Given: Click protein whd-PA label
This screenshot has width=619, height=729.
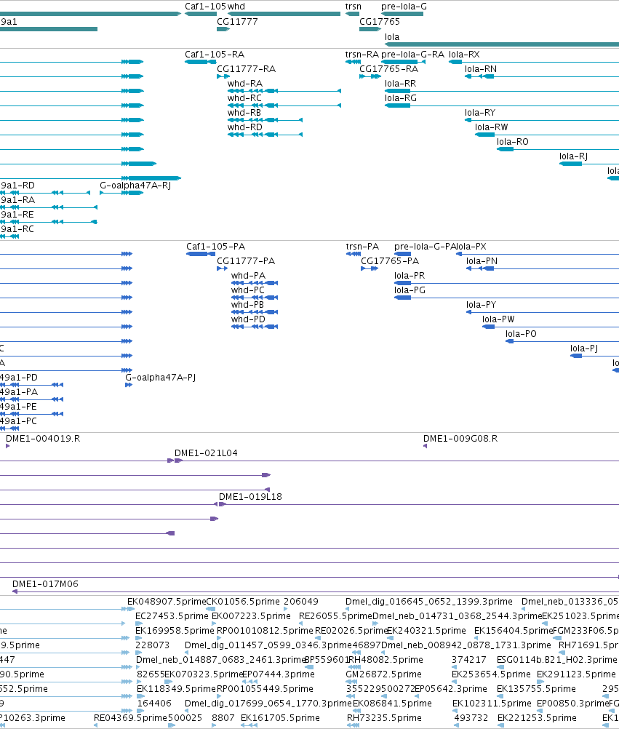Looking at the screenshot, I should tap(248, 276).
